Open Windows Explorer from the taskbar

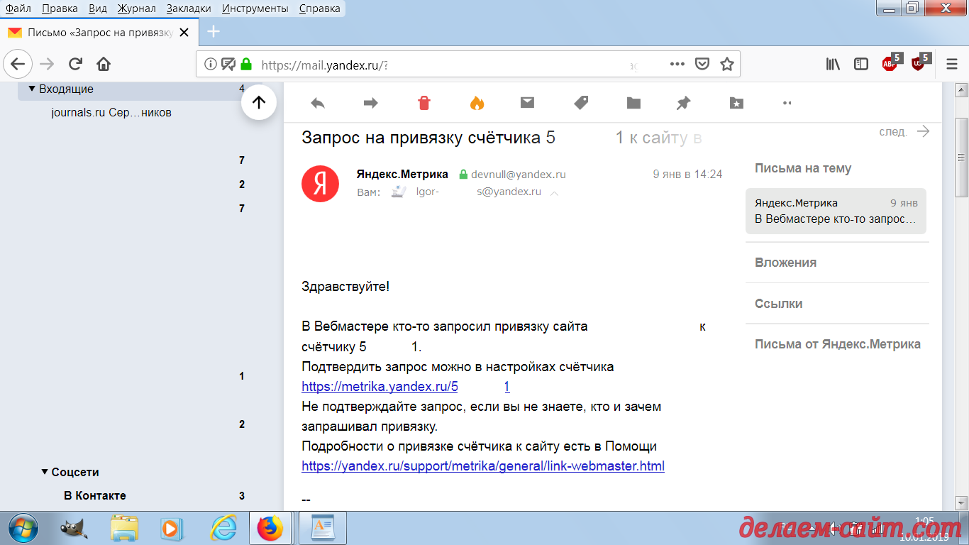pos(125,528)
